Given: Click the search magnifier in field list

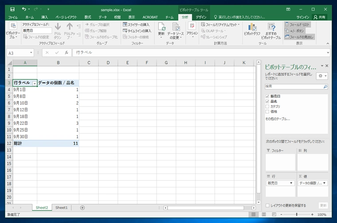Looking at the screenshot, I should 325,86.
